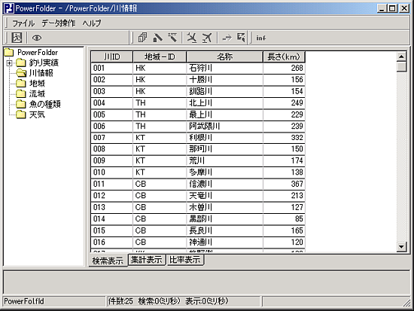This screenshot has width=414, height=311.
Task: Select the 阿武隈川 name cell
Action: click(225, 127)
